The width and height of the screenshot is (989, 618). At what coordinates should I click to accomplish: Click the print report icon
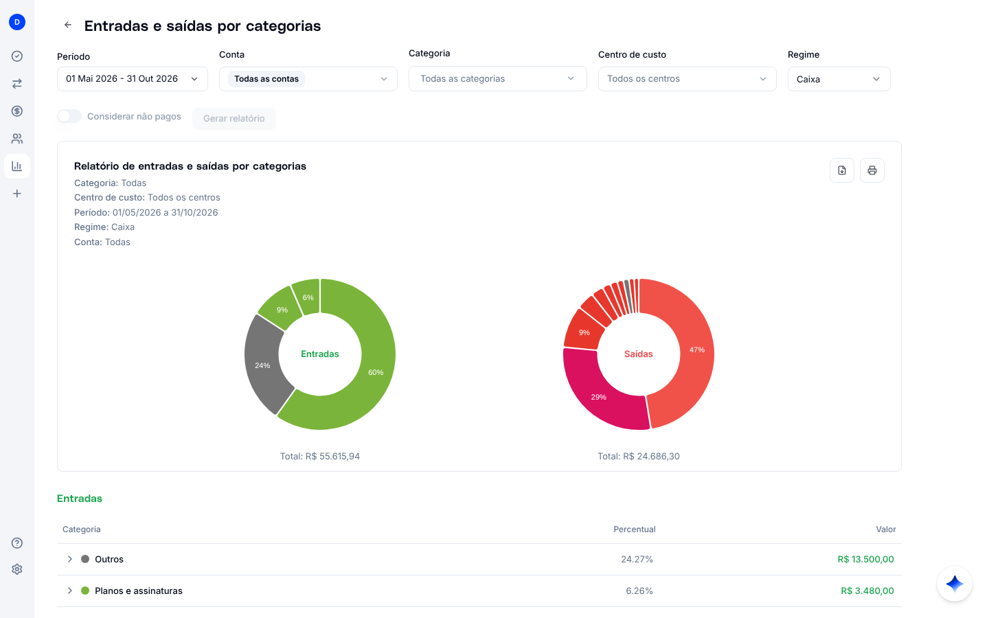click(x=872, y=170)
